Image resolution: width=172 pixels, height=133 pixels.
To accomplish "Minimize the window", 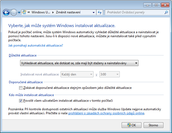I will click(x=147, y=5).
